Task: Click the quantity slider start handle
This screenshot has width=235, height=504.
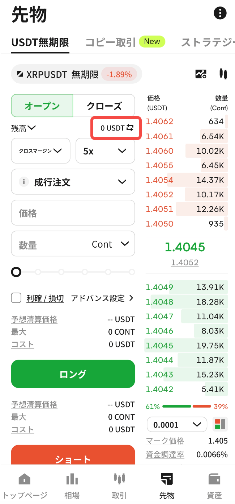Action: pos(16,272)
